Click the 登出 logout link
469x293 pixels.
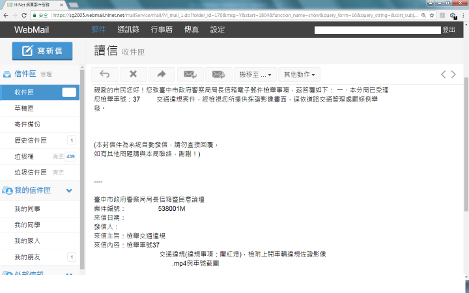[x=449, y=29]
